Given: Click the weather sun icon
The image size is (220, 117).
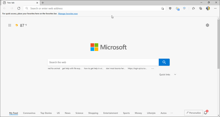Looking at the screenshot, I should click(16, 25).
